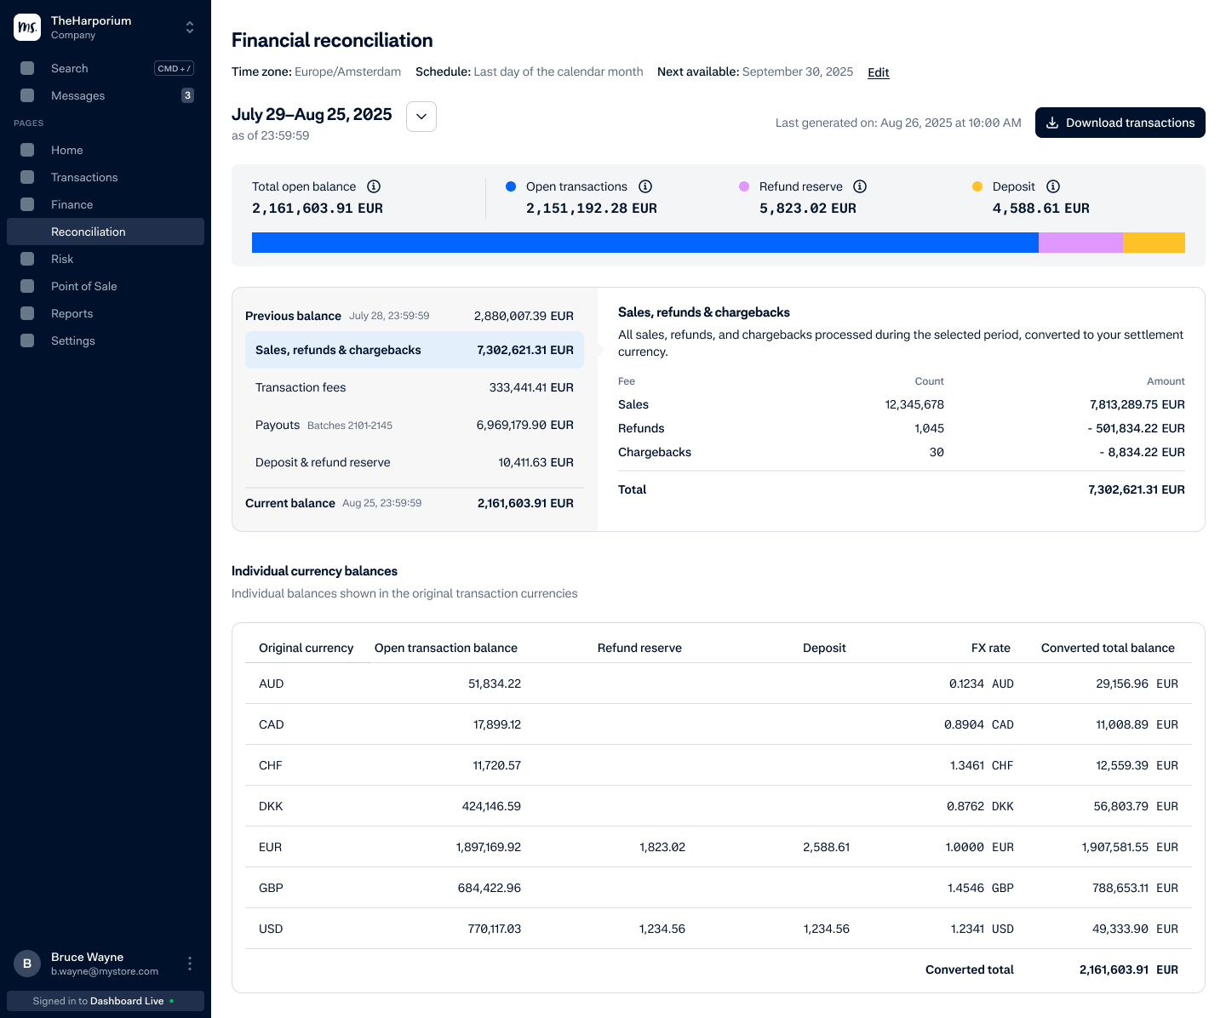Viewport: 1226px width, 1018px height.
Task: Click the Reports sidebar icon
Action: (27, 313)
